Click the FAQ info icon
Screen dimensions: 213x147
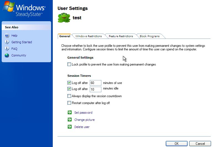7,49
